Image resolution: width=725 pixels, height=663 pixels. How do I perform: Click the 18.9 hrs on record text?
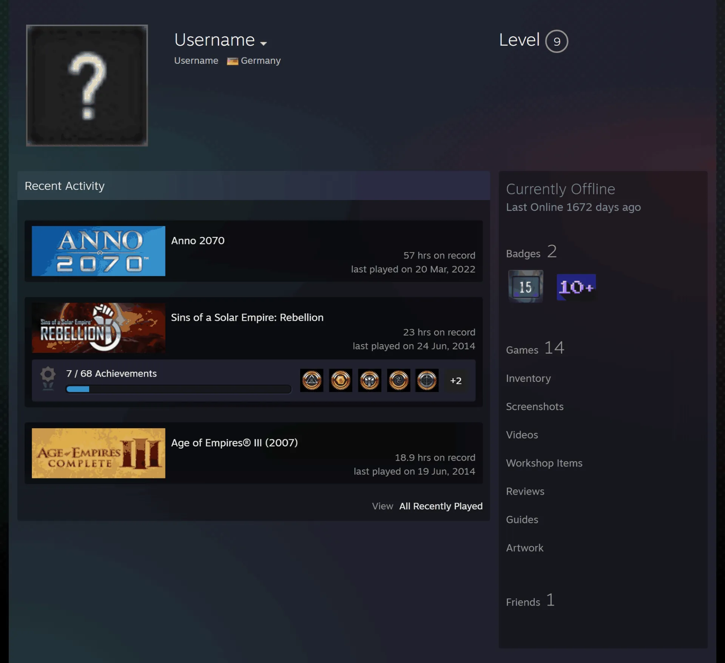pos(435,458)
